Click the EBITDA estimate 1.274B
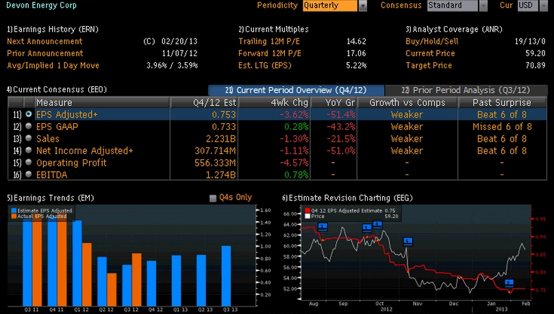 point(221,174)
